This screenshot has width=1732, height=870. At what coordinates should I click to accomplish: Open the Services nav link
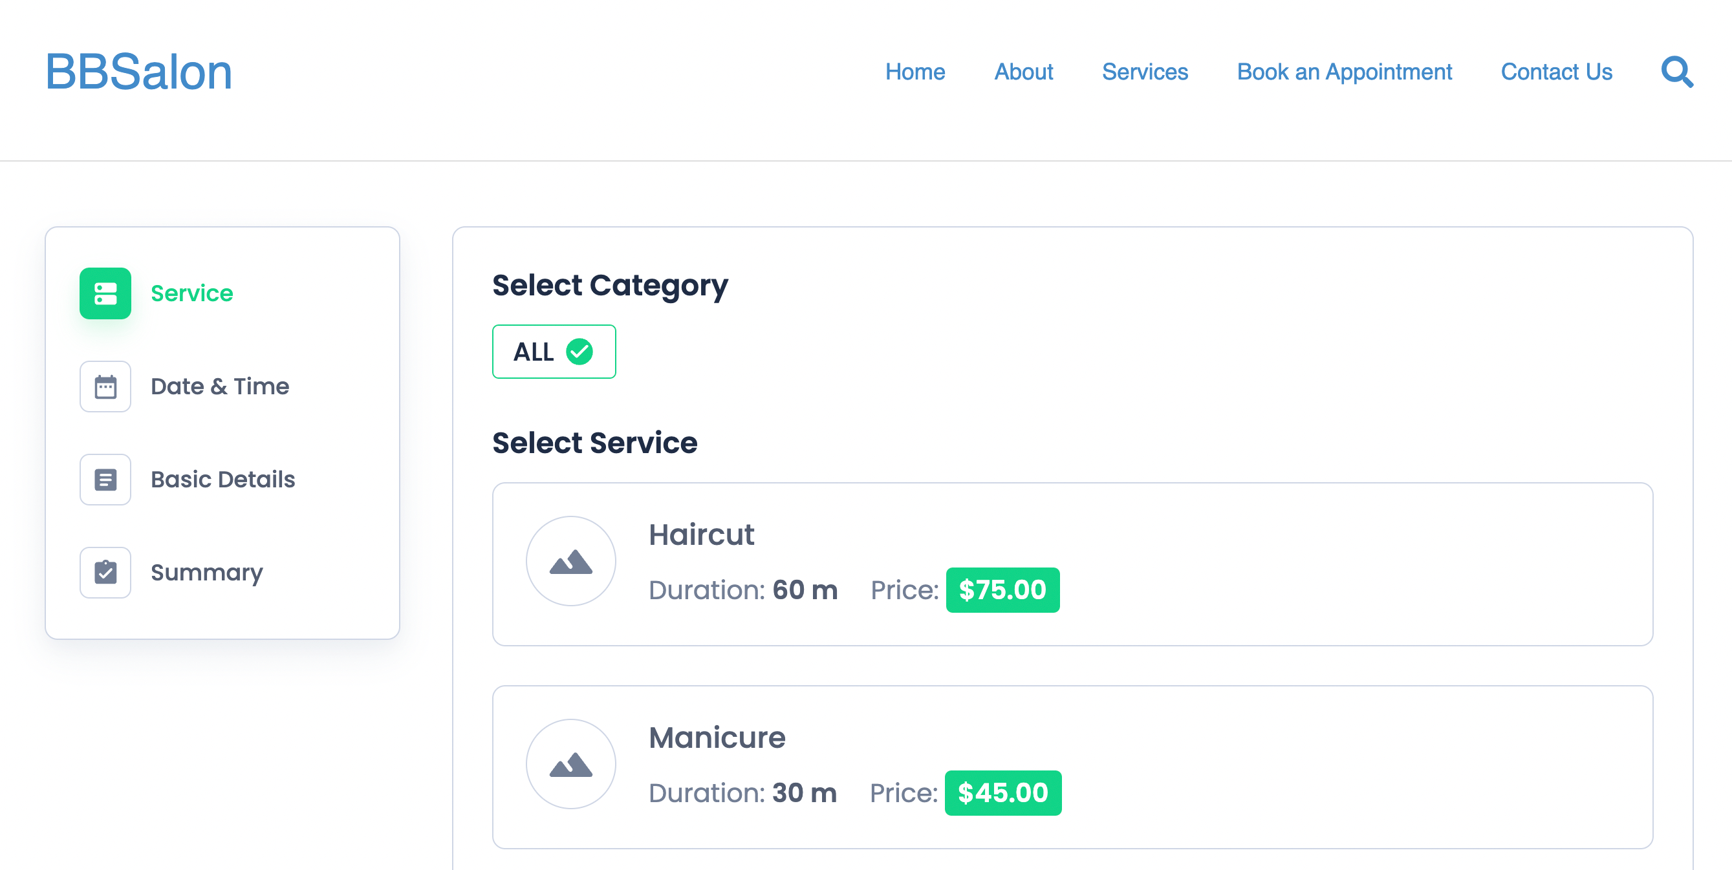click(1145, 72)
